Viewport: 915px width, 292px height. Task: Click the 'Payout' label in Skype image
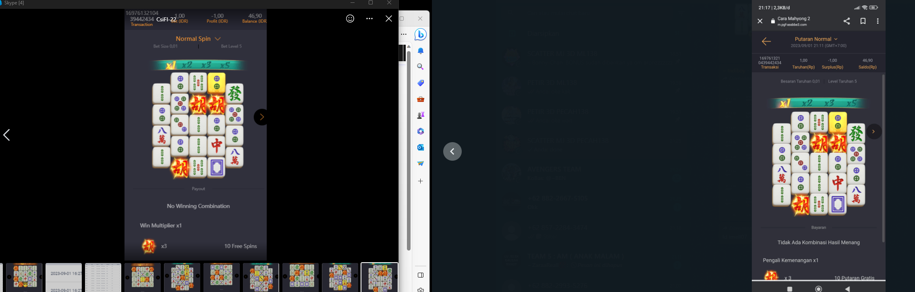point(198,189)
